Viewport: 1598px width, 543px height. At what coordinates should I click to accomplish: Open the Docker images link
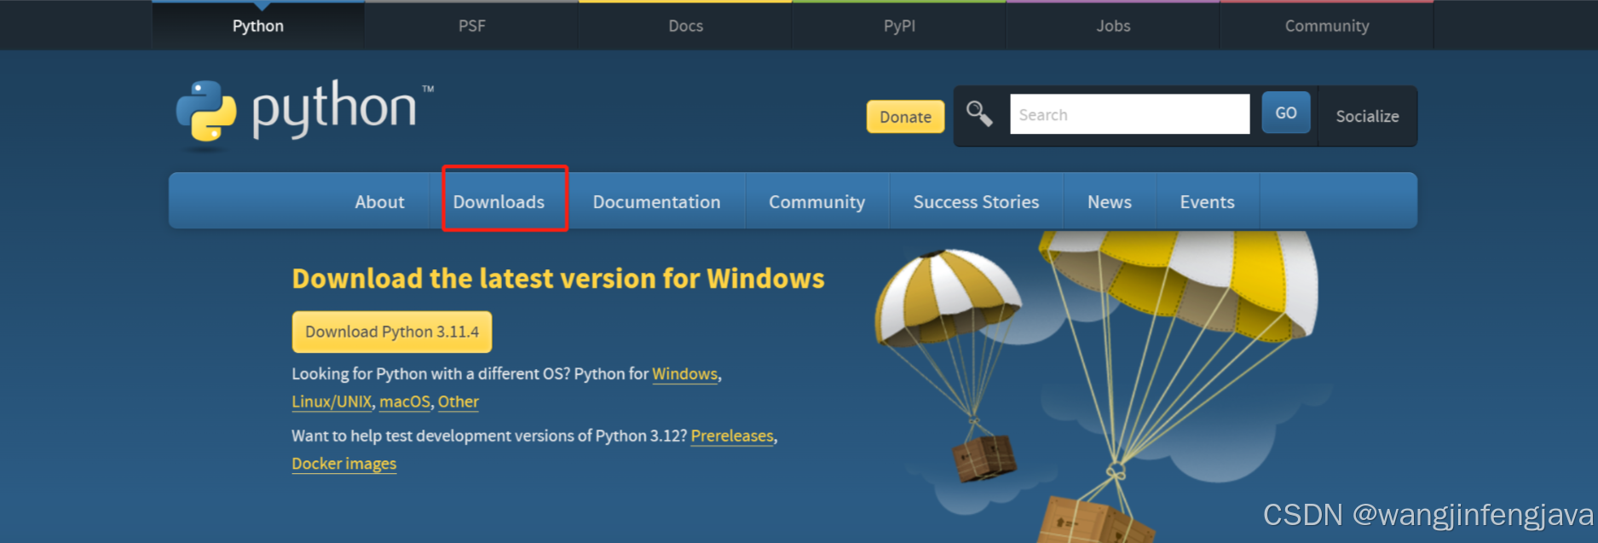pyautogui.click(x=344, y=464)
